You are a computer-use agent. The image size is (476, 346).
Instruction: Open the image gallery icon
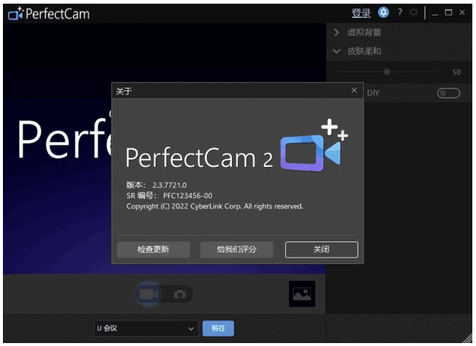click(301, 294)
